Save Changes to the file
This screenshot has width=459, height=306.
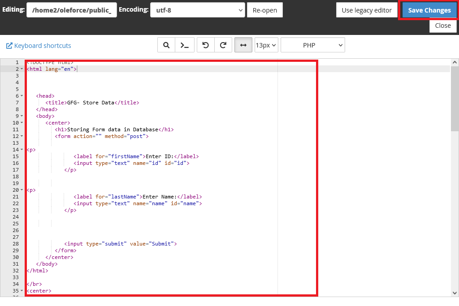429,10
